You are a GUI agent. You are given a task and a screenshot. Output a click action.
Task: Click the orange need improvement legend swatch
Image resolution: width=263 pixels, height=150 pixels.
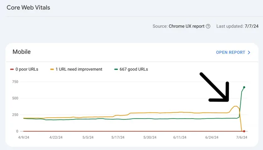pos(52,69)
